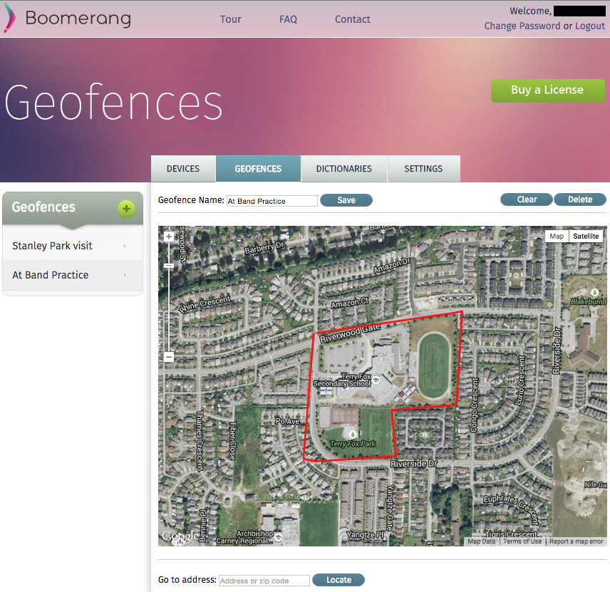Viewport: 610px width, 592px height.
Task: Click Buy a License button
Action: [x=547, y=90]
